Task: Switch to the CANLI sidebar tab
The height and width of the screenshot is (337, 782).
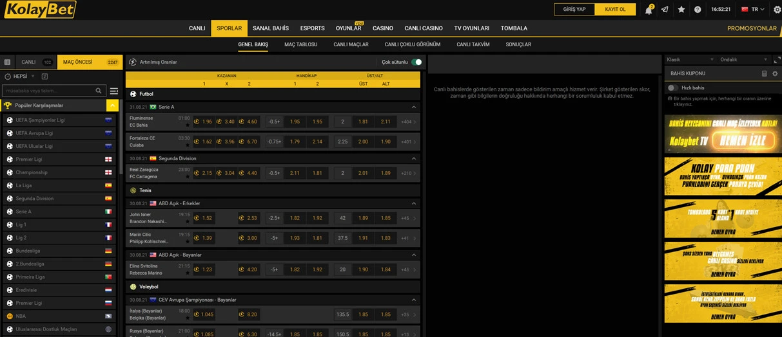Action: click(x=35, y=62)
